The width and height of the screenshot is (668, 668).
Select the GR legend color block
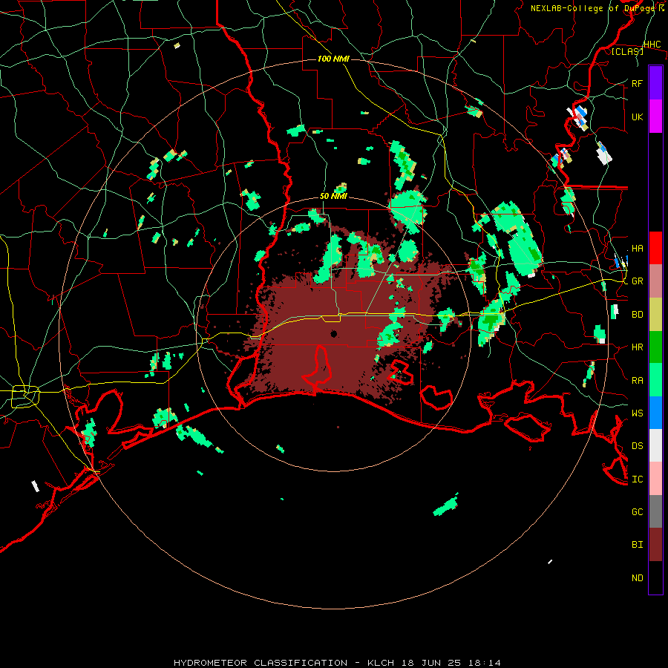coord(655,281)
